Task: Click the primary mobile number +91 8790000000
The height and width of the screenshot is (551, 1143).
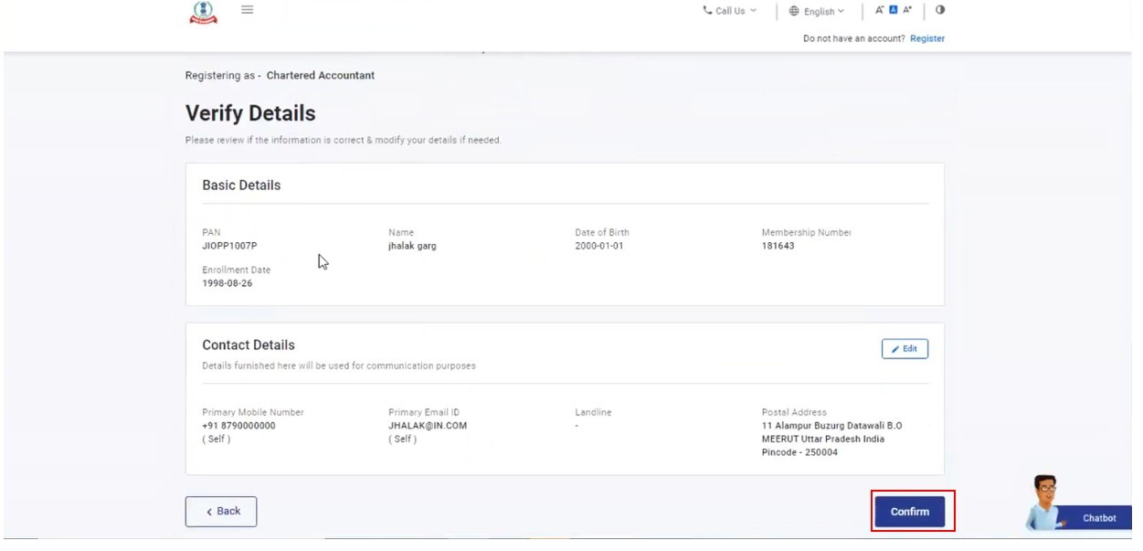Action: tap(238, 426)
